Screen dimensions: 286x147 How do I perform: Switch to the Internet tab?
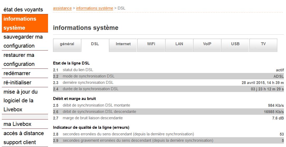click(x=123, y=44)
